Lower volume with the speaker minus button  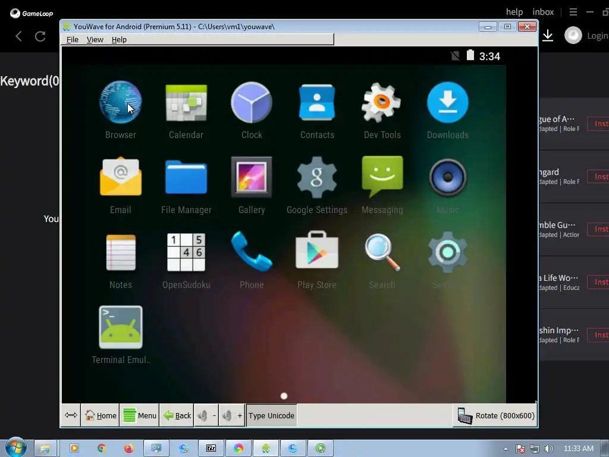(x=206, y=415)
